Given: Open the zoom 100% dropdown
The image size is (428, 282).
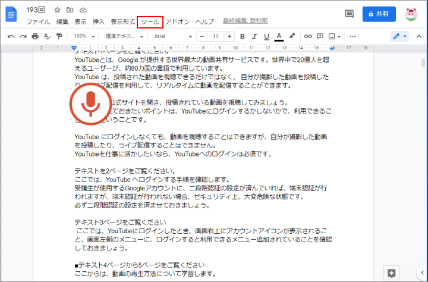Looking at the screenshot, I should [84, 36].
